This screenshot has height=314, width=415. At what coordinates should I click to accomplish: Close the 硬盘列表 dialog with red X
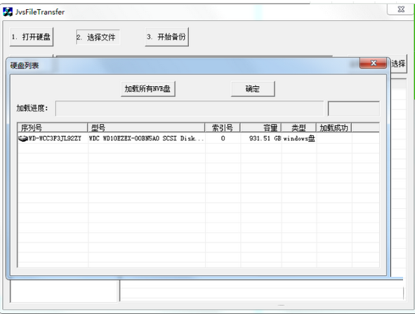(x=373, y=63)
